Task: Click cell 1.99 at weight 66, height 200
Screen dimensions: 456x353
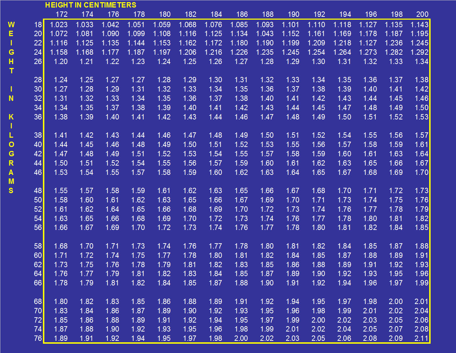Action: pos(421,283)
